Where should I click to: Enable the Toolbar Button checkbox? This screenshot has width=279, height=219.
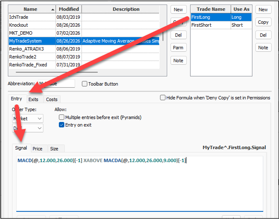84,84
